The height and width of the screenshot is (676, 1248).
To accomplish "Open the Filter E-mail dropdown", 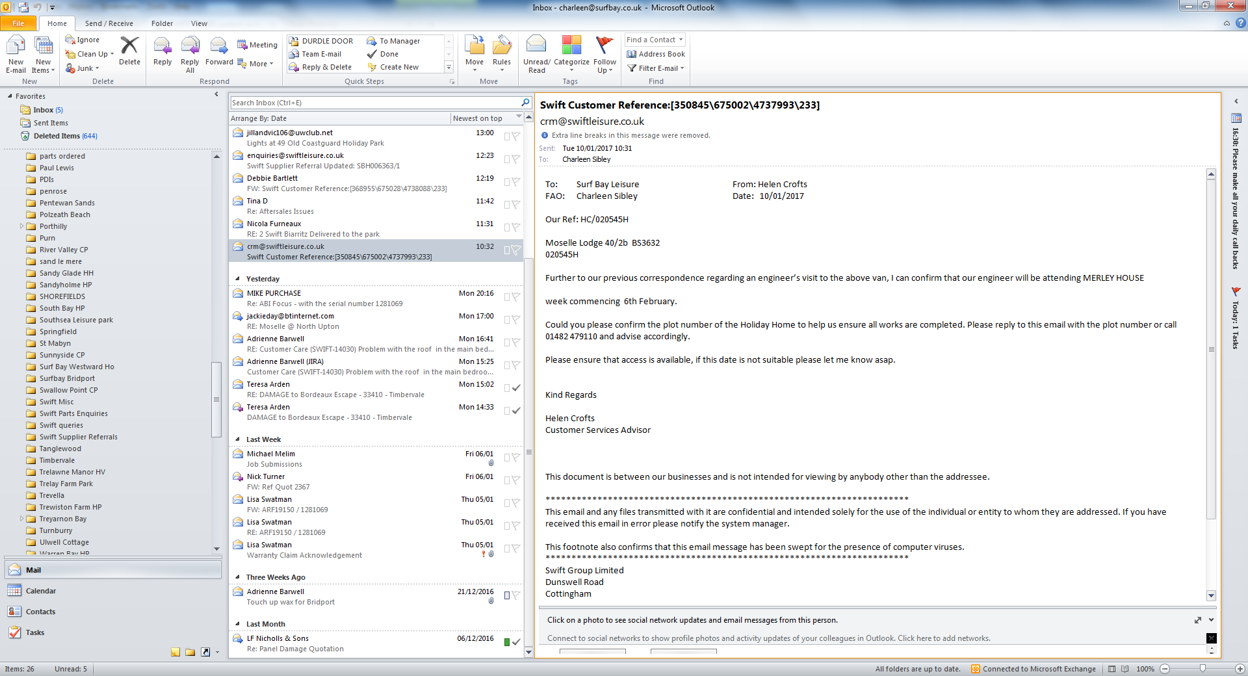I will point(656,68).
